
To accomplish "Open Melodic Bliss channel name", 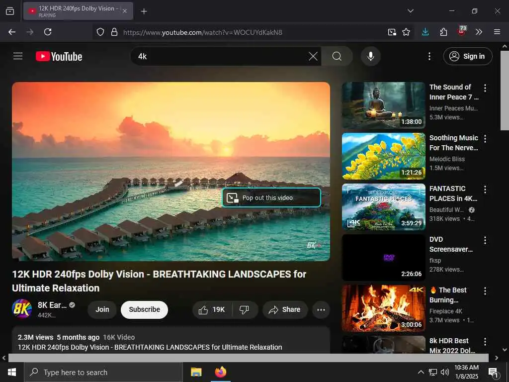I will pyautogui.click(x=447, y=159).
